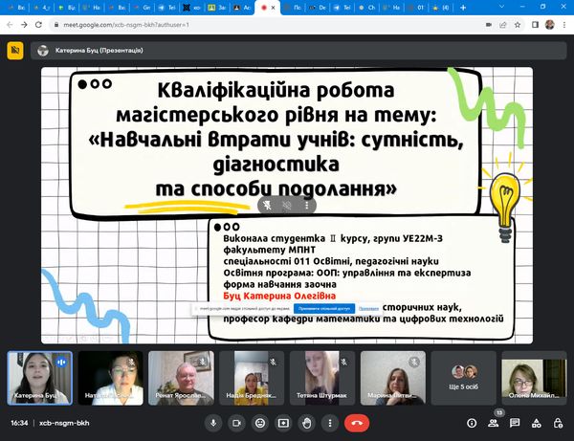Open more options three-dot menu in call bar
Image resolution: width=574 pixels, height=441 pixels.
[330, 422]
